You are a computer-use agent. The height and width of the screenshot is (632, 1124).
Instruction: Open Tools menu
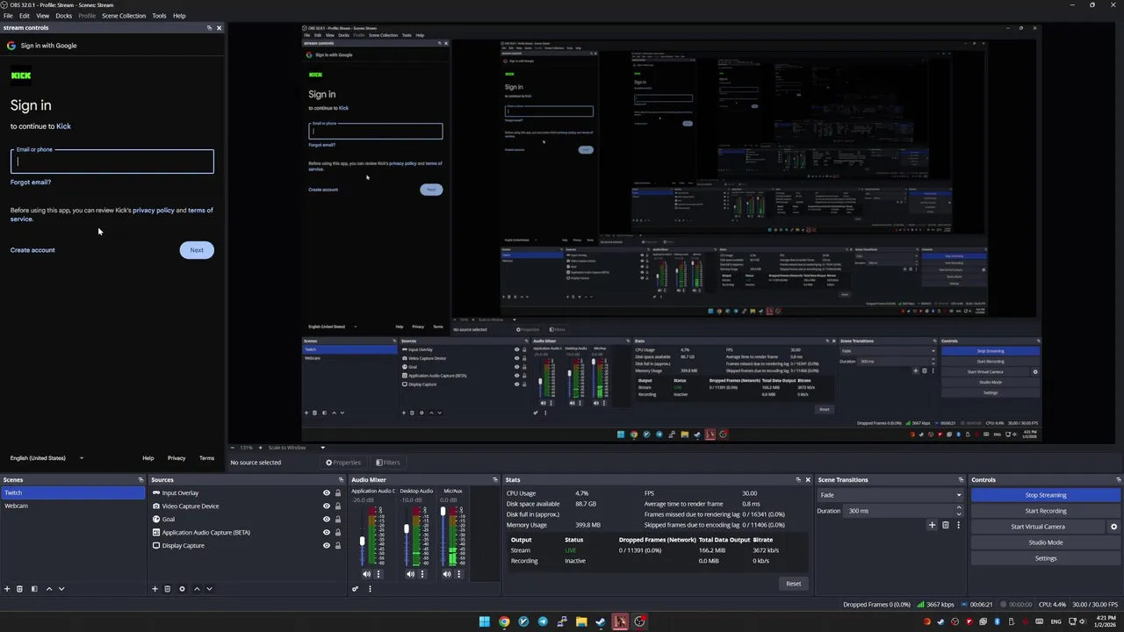[159, 16]
